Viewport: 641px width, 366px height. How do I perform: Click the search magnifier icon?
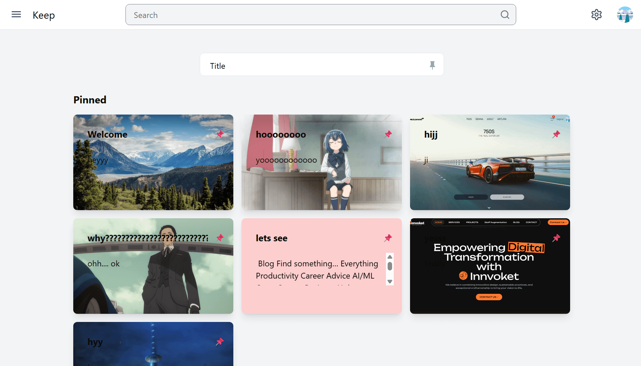click(x=505, y=15)
